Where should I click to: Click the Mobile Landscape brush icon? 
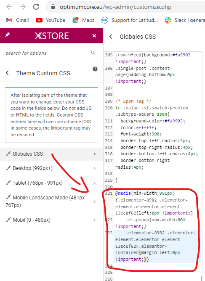[8, 197]
